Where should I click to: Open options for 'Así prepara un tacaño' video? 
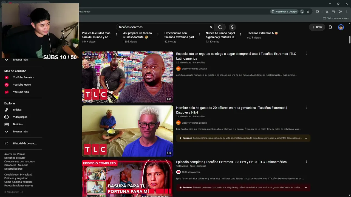158,35
